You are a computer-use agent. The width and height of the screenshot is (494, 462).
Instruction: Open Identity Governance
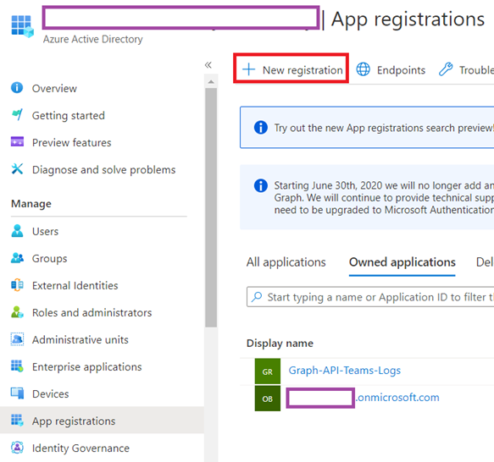click(x=80, y=448)
